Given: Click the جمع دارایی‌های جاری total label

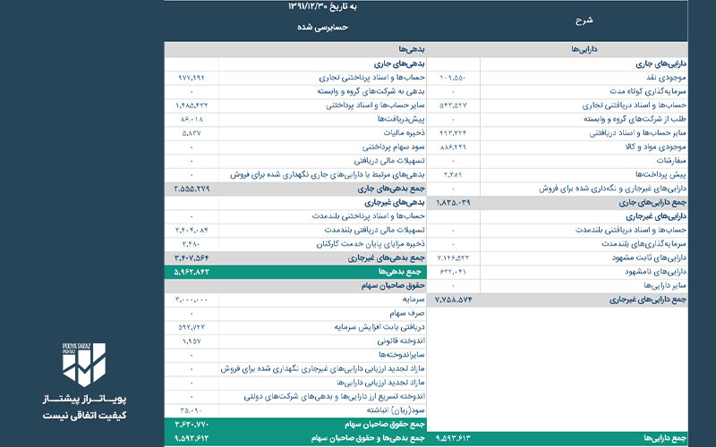Looking at the screenshot, I should [x=652, y=203].
